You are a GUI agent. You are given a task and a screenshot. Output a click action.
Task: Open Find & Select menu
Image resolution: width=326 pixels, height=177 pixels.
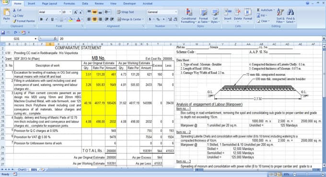(x=291, y=16)
